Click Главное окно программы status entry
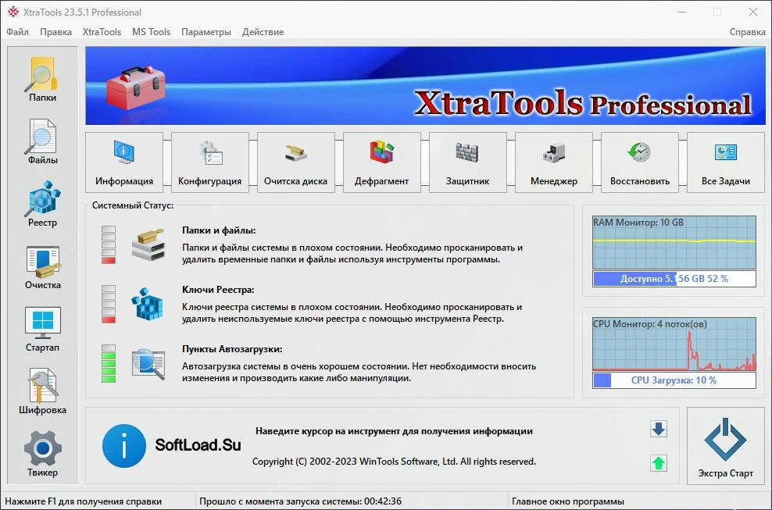This screenshot has width=772, height=510. 568,501
